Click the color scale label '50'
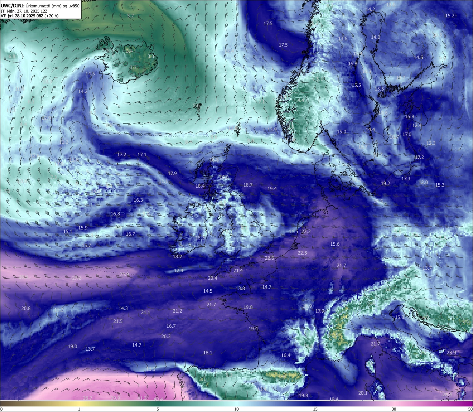This screenshot has height=412, width=473. (470, 409)
